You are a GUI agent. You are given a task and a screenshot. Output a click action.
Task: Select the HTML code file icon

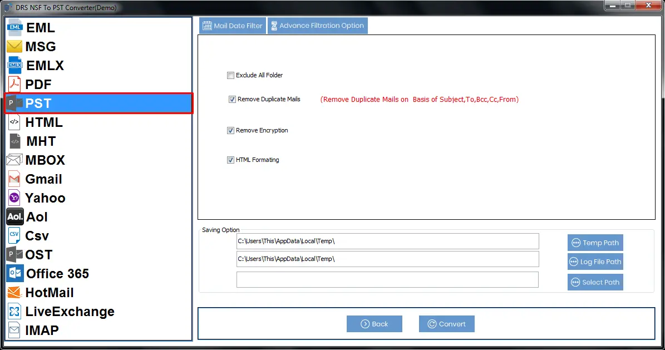click(14, 122)
